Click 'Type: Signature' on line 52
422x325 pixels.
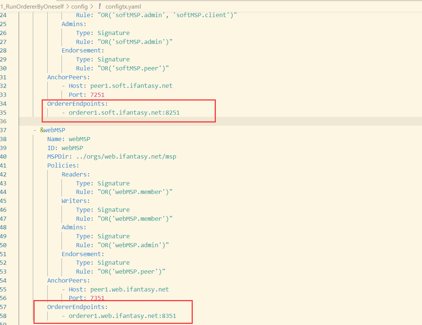tap(103, 262)
